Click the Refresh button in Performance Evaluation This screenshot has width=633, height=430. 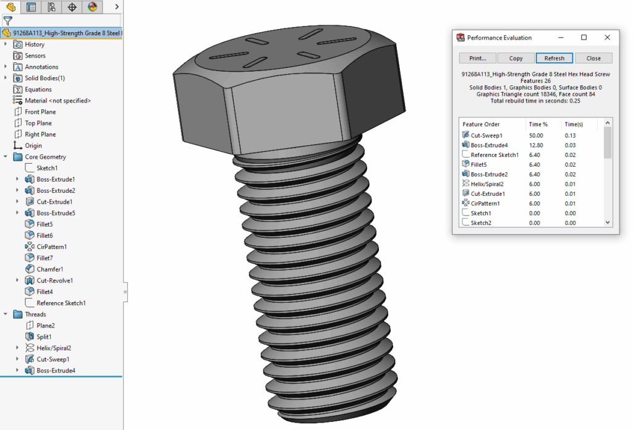pos(554,58)
